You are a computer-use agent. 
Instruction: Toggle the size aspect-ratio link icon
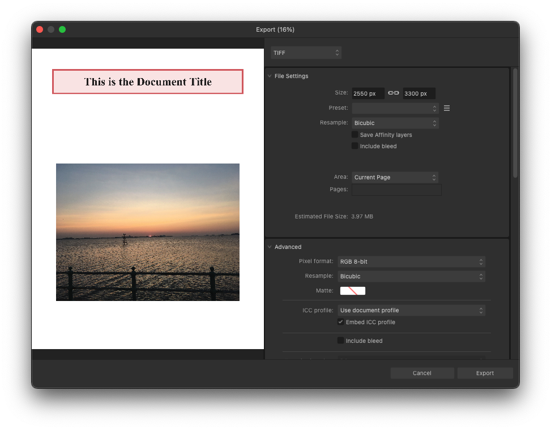393,93
